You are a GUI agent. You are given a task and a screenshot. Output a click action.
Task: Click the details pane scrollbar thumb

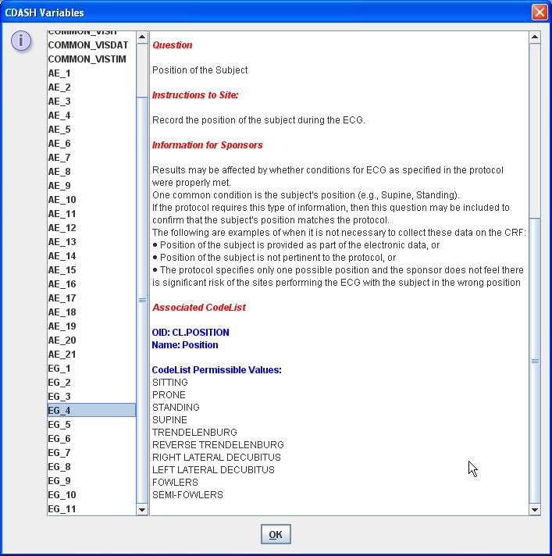tap(534, 361)
